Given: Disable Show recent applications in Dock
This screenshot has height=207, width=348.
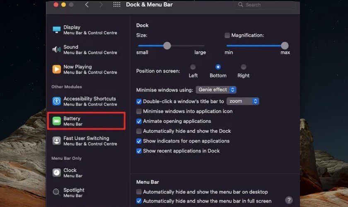Looking at the screenshot, I should point(139,151).
